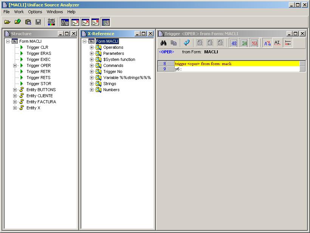Select Trigger EXEC in the Structure tree

pos(39,59)
